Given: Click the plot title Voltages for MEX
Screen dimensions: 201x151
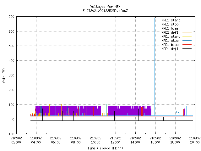Looking at the screenshot, I should 106,7.
